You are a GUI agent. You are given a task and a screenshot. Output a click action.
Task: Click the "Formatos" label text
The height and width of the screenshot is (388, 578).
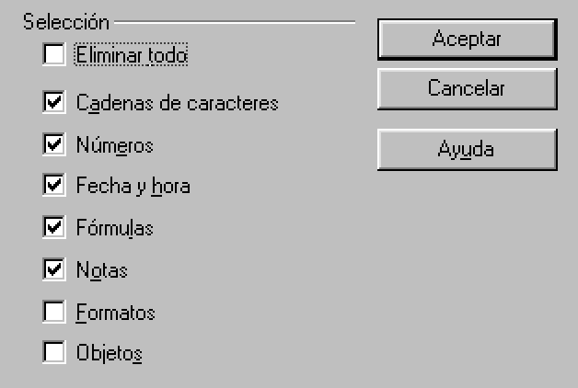(115, 314)
